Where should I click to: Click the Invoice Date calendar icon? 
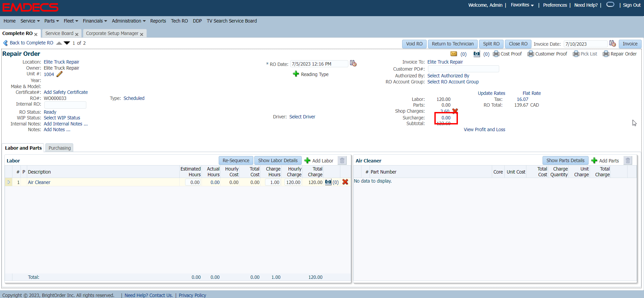(612, 43)
